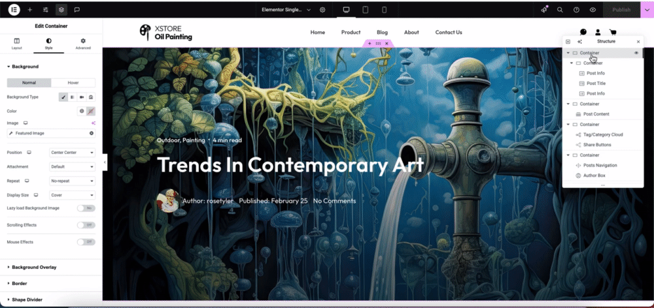The height and width of the screenshot is (308, 654).
Task: Click expand/collapse-all icon in Structure header
Action: click(568, 42)
